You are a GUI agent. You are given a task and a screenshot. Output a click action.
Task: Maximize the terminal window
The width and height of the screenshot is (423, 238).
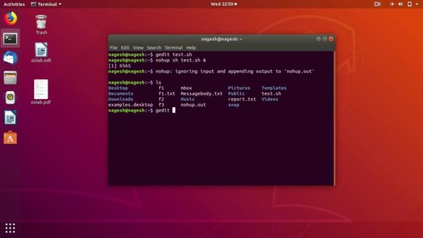click(x=325, y=39)
